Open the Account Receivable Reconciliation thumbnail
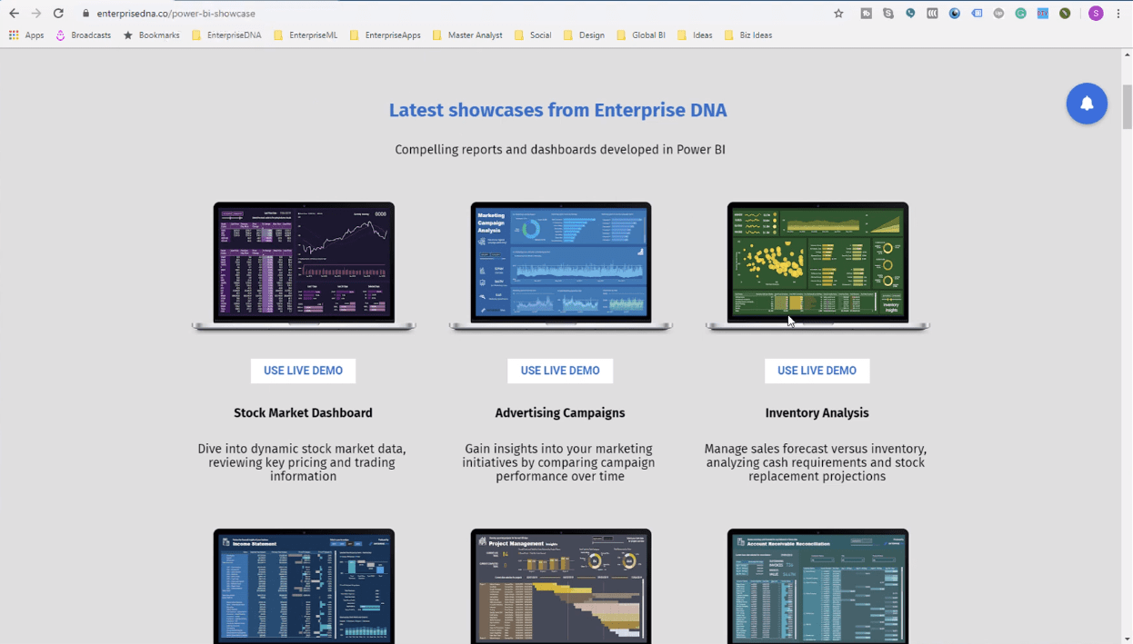The width and height of the screenshot is (1133, 644). 817,586
